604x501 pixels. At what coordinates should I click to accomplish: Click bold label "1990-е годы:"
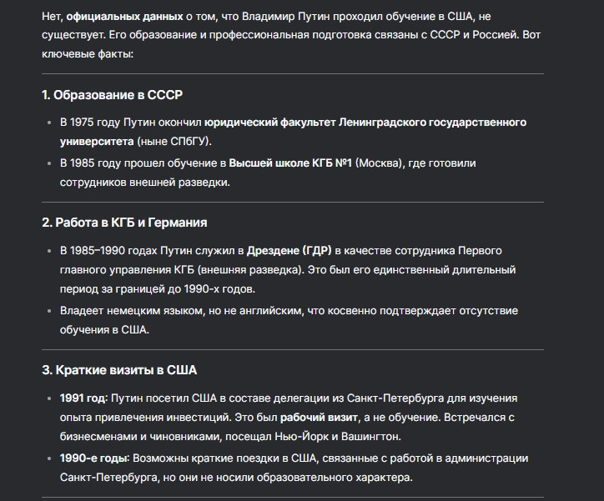(94, 458)
